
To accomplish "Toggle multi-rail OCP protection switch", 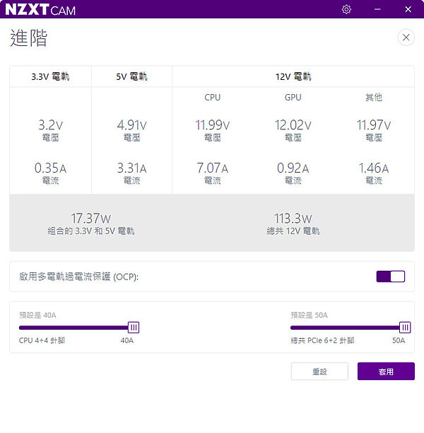I will point(391,276).
